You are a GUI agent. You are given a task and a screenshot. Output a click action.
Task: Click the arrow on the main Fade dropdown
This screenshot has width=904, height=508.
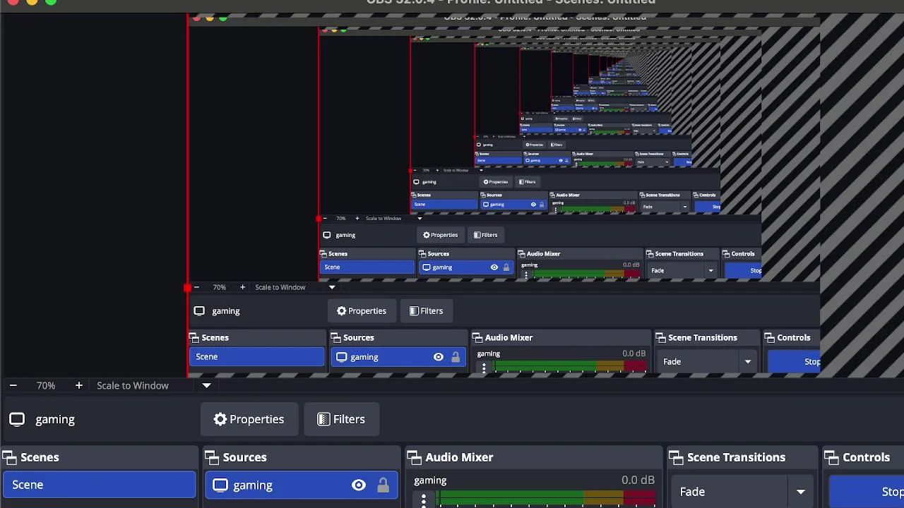801,492
